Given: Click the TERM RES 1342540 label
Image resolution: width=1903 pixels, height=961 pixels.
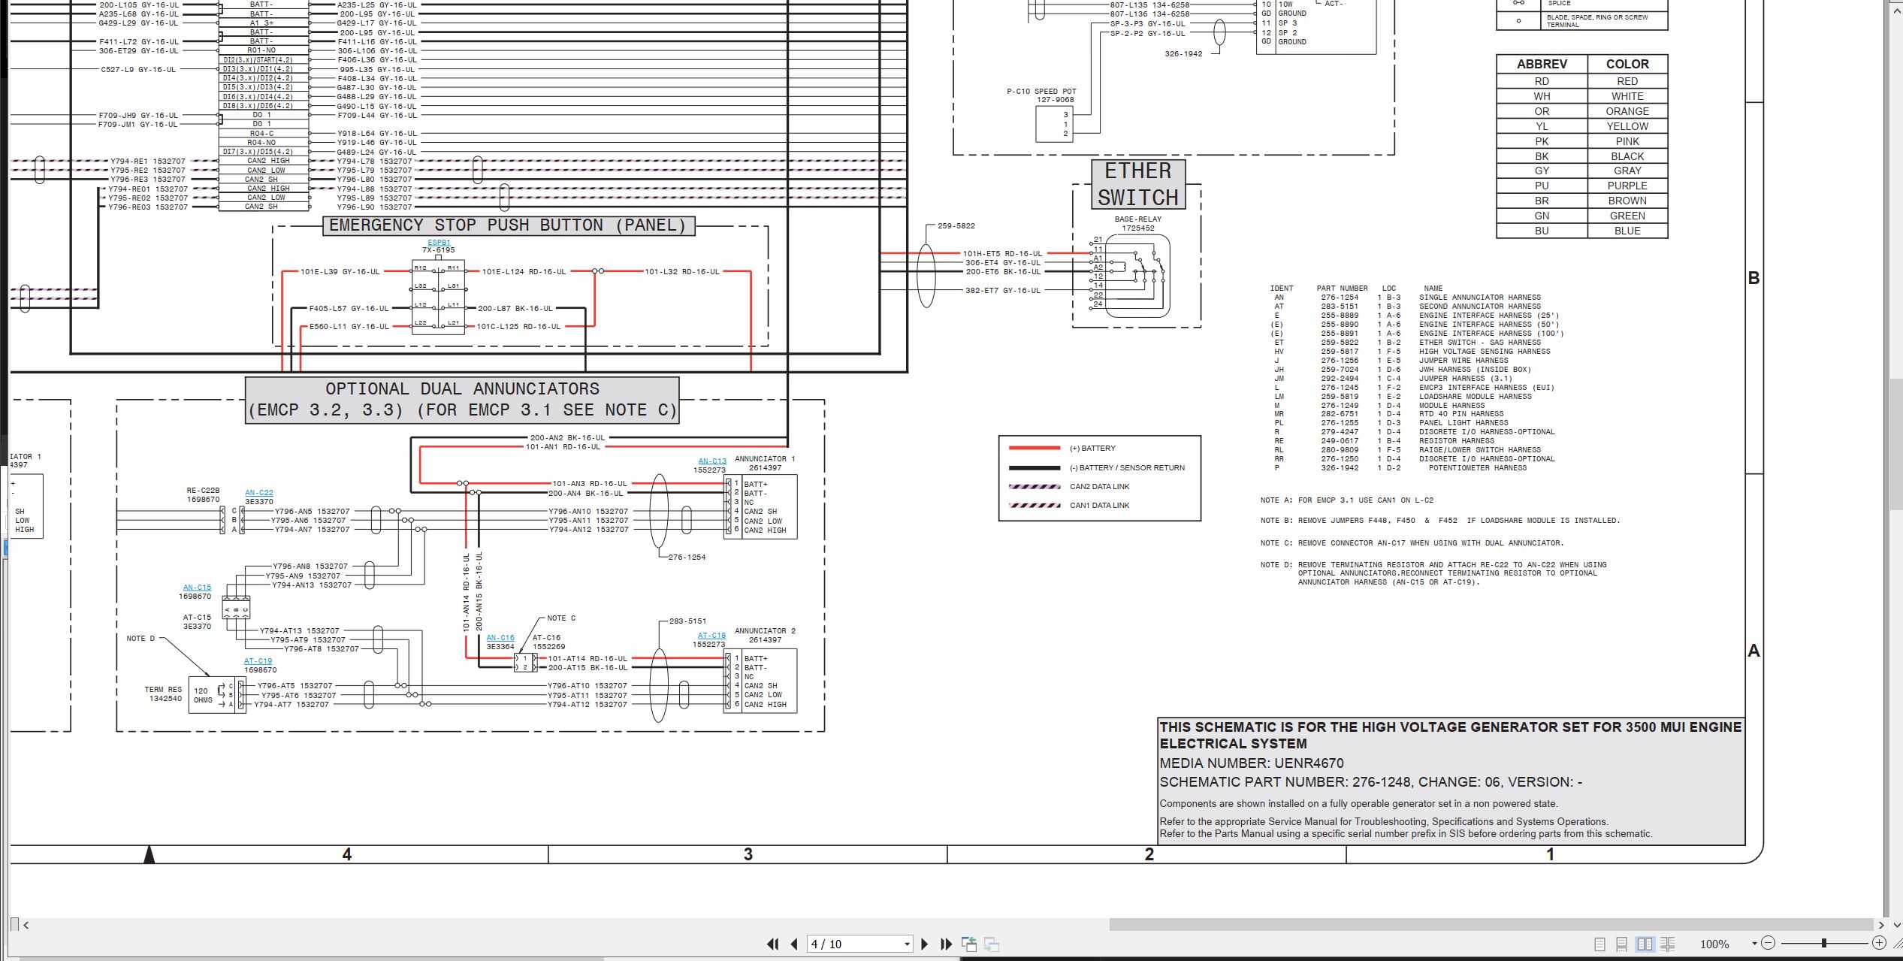Looking at the screenshot, I should [163, 694].
